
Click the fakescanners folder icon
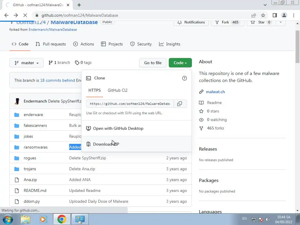[x=17, y=125]
